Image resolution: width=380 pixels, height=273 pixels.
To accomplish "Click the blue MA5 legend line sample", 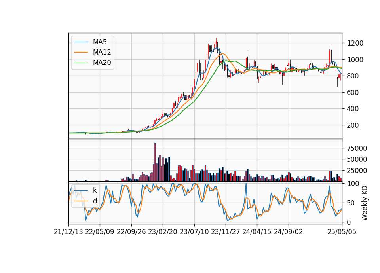I will 81,42.
